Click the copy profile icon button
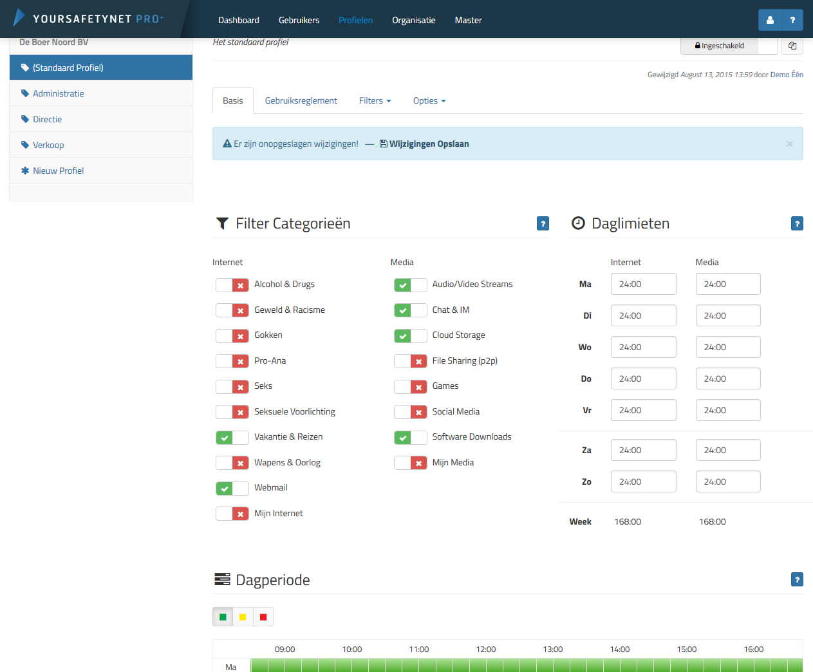This screenshot has width=813, height=672. (792, 46)
